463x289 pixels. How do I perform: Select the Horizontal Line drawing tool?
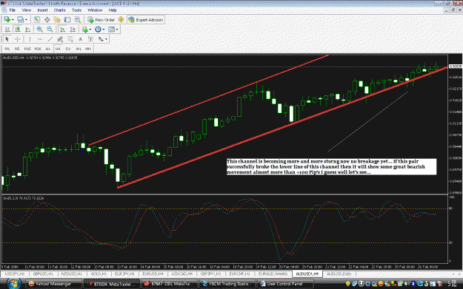(x=40, y=39)
